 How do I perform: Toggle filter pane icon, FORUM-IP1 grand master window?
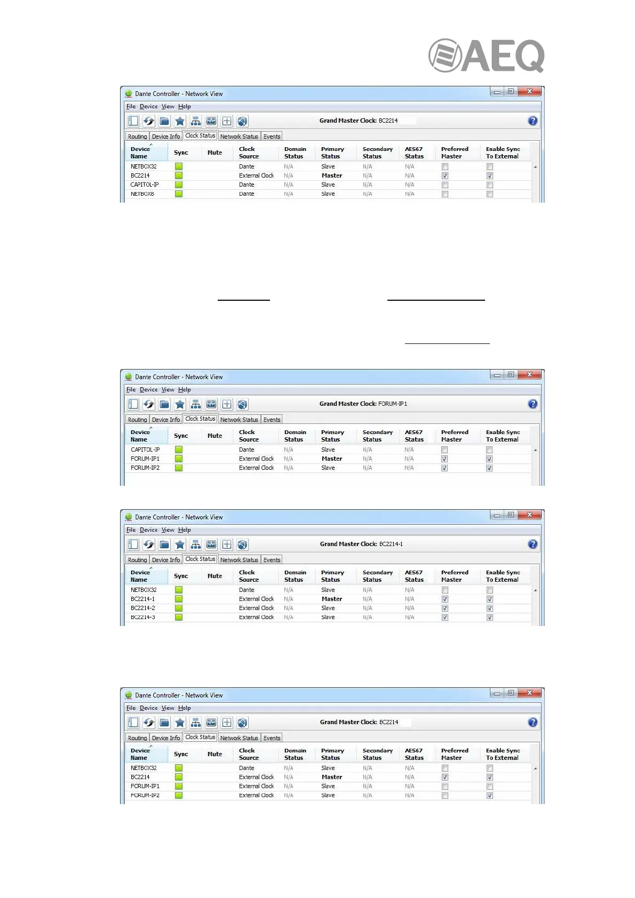pyautogui.click(x=133, y=404)
